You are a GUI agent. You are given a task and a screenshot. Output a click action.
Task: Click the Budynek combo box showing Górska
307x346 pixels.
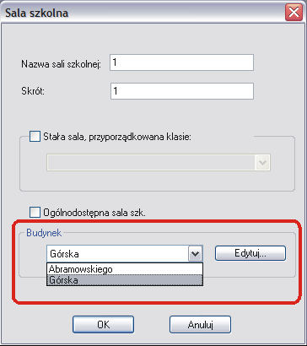point(125,254)
